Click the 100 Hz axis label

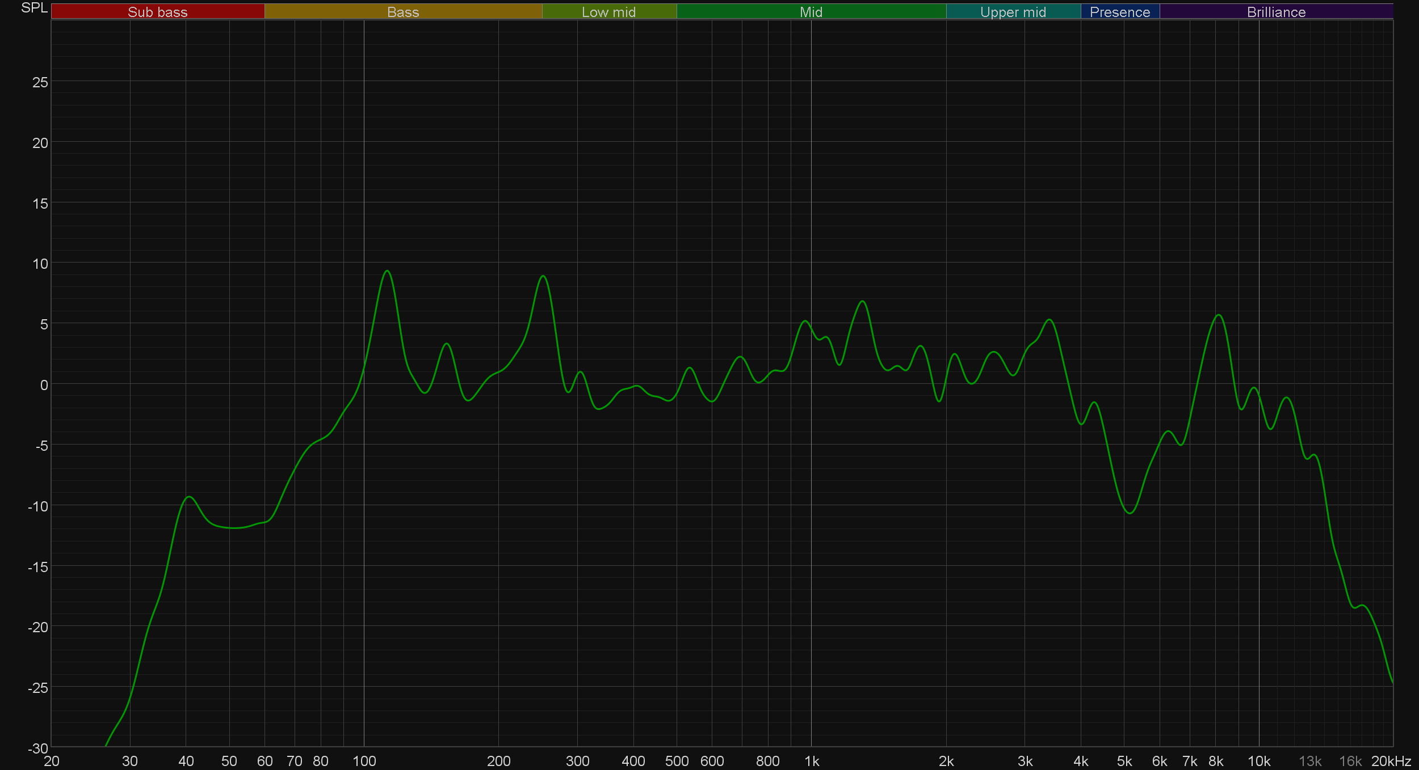pyautogui.click(x=364, y=761)
